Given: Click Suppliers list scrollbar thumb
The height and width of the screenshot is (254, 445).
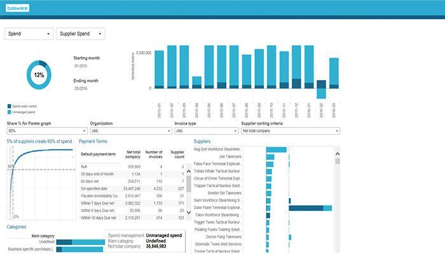Looking at the screenshot, I should click(338, 161).
